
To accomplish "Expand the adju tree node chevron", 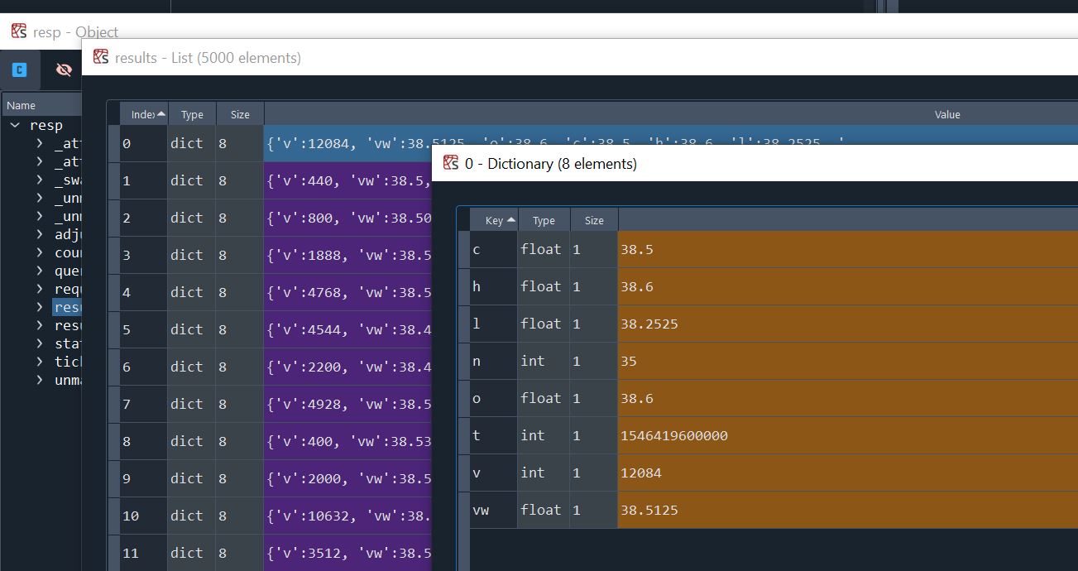I will tap(39, 234).
